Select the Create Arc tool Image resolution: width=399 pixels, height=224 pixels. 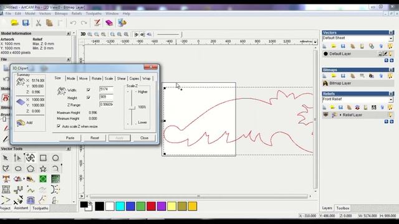55,169
